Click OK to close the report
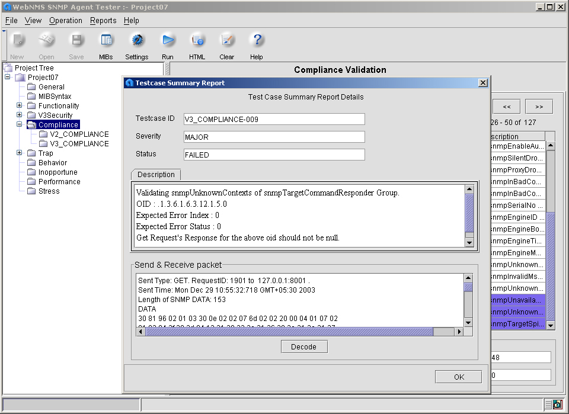The height and width of the screenshot is (414, 569). pos(459,377)
